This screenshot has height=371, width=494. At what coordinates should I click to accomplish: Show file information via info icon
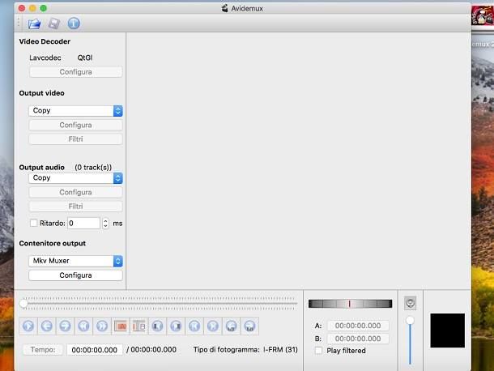74,23
